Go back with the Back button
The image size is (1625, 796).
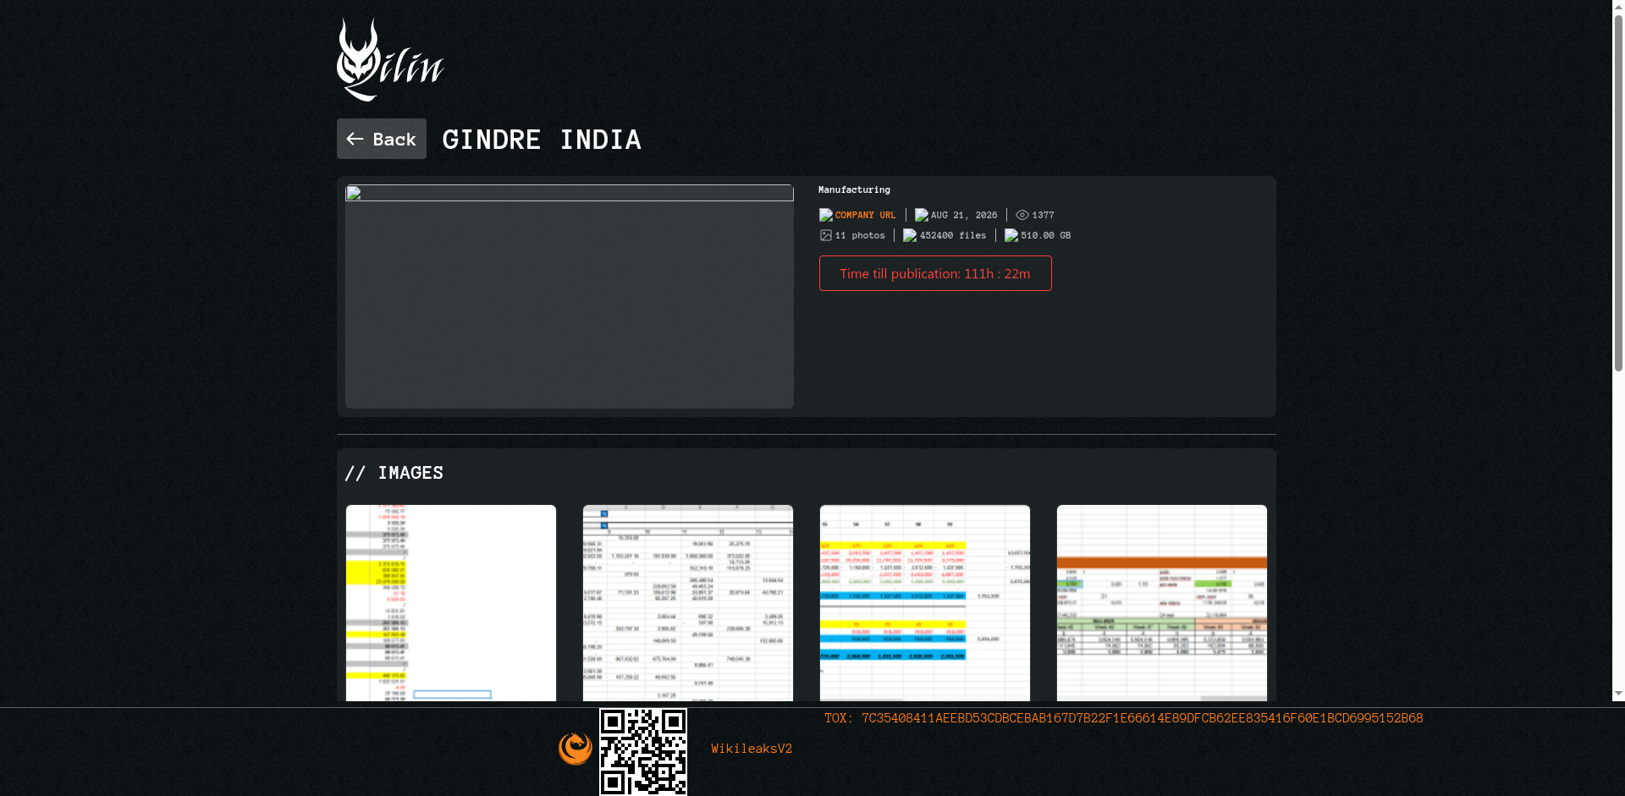pos(382,139)
